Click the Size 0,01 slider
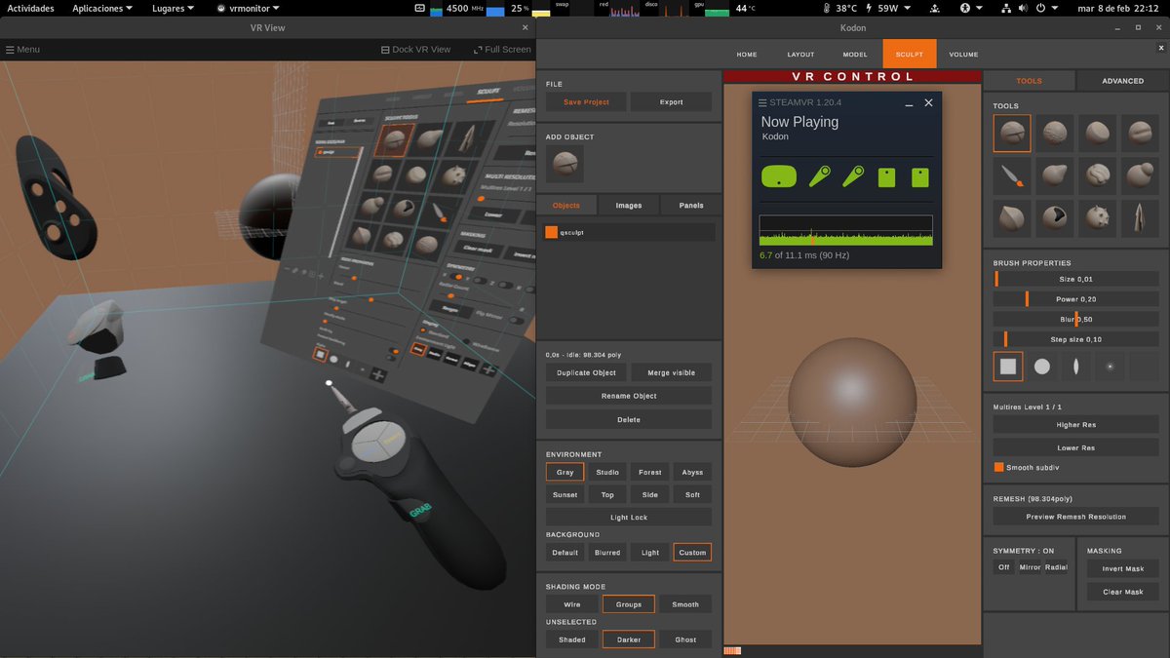This screenshot has height=658, width=1170. coord(1075,279)
